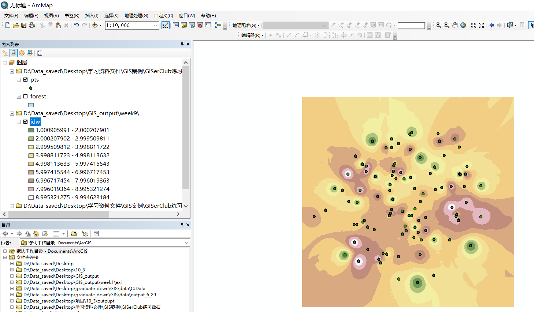This screenshot has width=534, height=312.
Task: Uncheck the pts layer visibility checkbox
Action: 25,79
